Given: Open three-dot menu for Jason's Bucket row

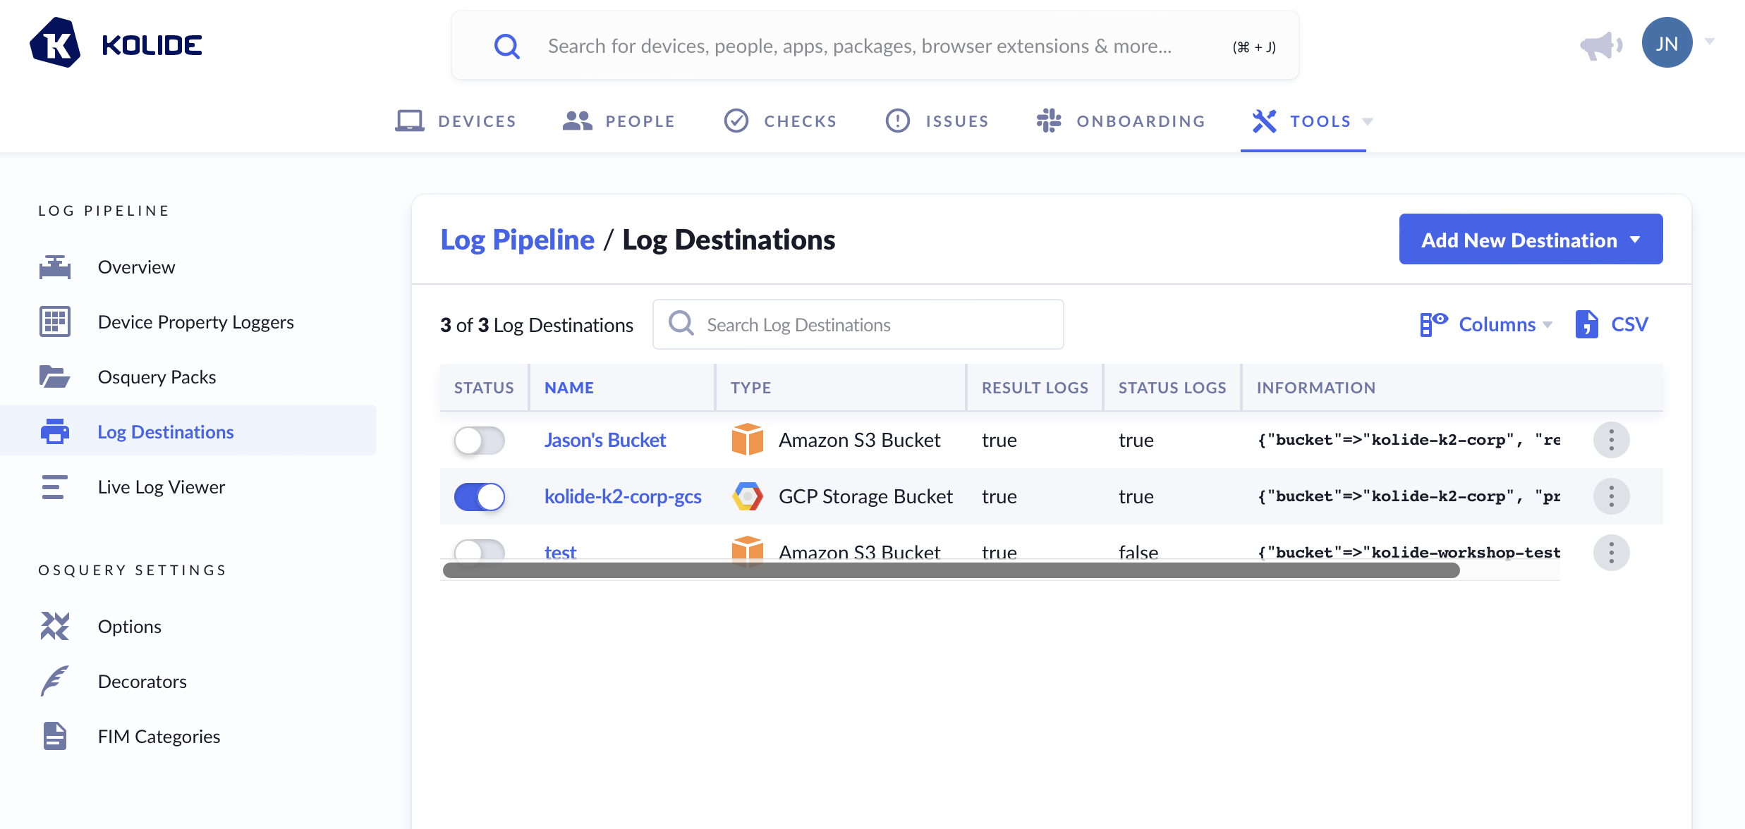Looking at the screenshot, I should pos(1611,440).
